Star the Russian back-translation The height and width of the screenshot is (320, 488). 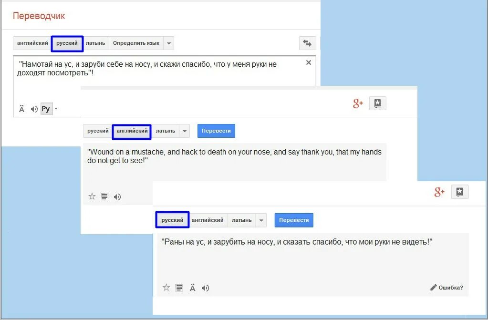(166, 288)
